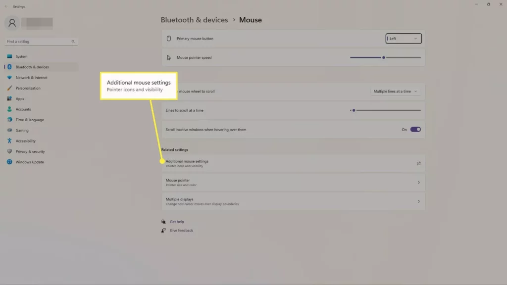
Task: Click the Windows Update refresh icon
Action: tap(9, 162)
